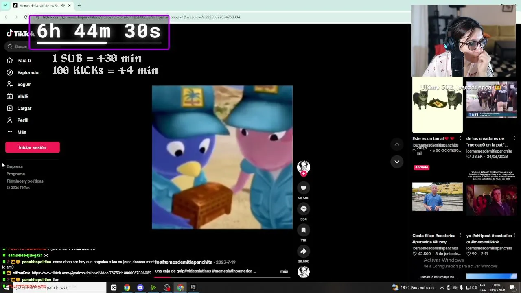Image resolution: width=521 pixels, height=293 pixels.
Task: Click the "Este es un tamal" video title
Action: point(433,139)
